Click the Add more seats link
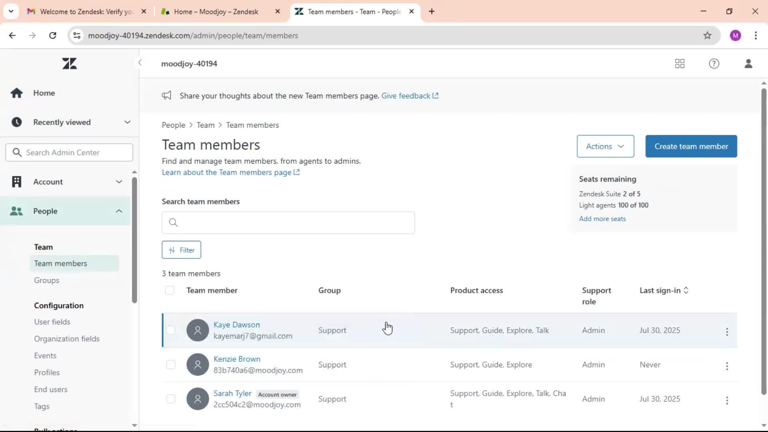Viewport: 768px width, 432px height. 602,219
